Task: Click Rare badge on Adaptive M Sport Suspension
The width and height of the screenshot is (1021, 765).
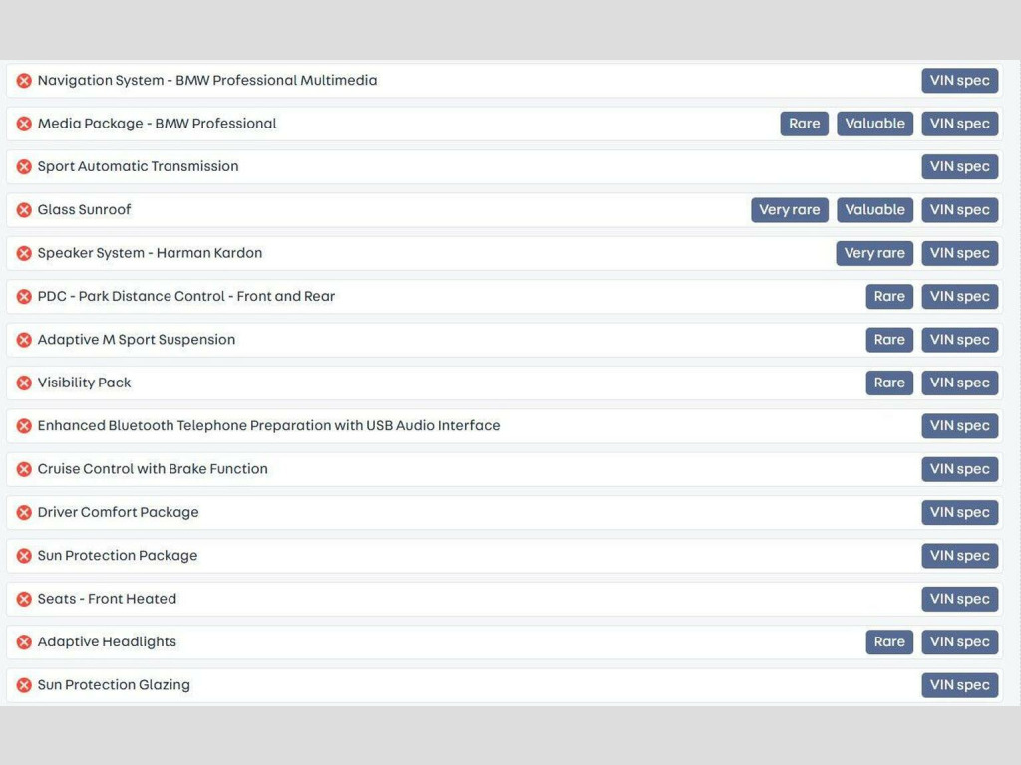Action: pyautogui.click(x=889, y=340)
